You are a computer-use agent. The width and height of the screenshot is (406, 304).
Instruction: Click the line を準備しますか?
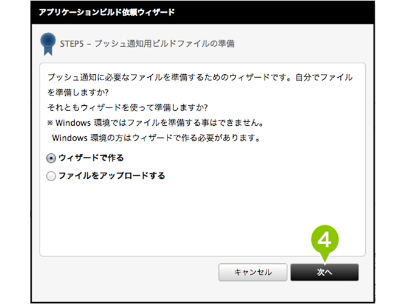tap(78, 92)
